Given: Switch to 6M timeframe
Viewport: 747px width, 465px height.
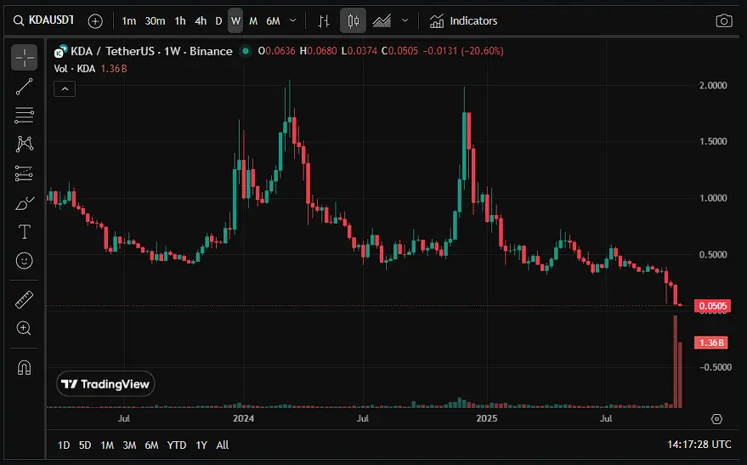Looking at the screenshot, I should 273,21.
